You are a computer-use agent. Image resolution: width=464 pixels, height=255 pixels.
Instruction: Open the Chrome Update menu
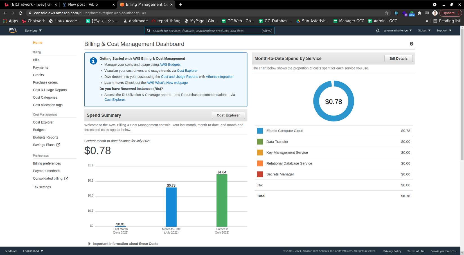tap(450, 13)
